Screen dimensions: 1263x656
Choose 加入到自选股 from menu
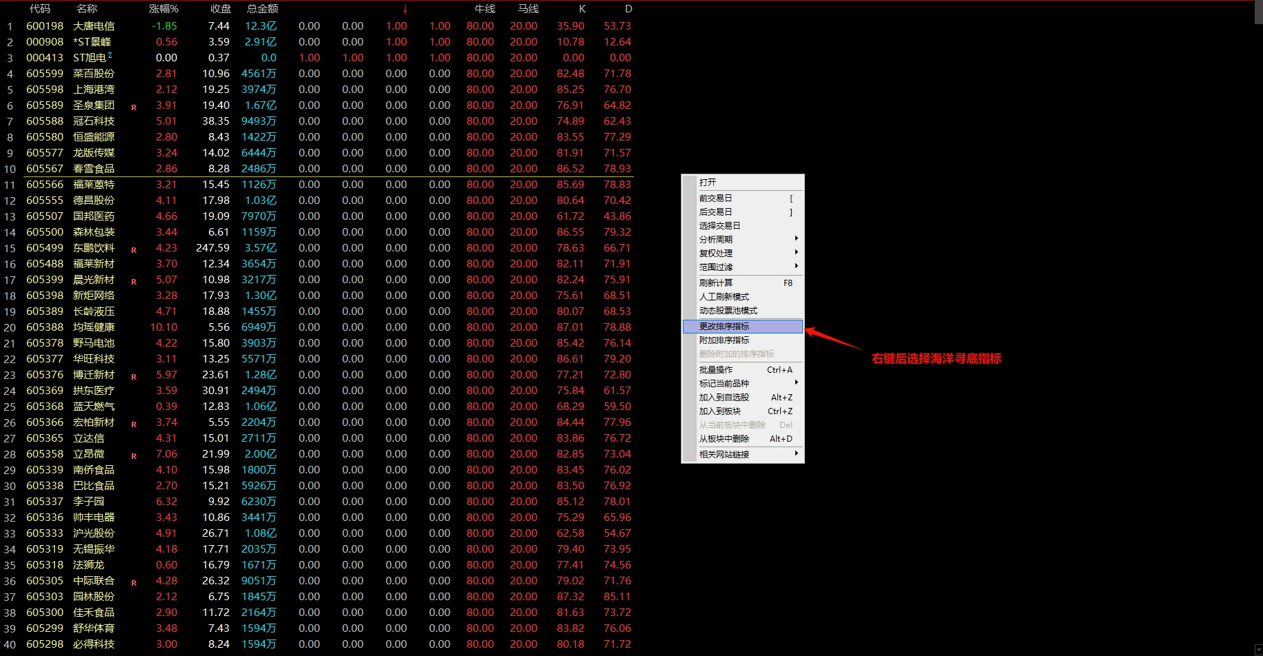[743, 397]
